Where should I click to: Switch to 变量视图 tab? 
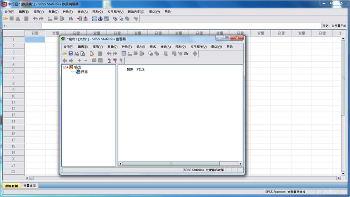click(30, 186)
